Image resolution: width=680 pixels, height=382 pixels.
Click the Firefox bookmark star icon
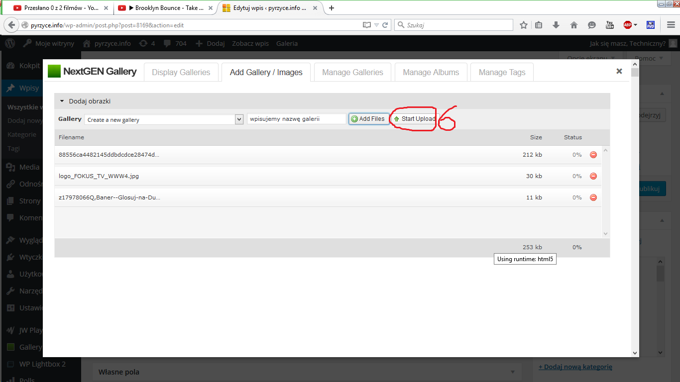pyautogui.click(x=524, y=25)
